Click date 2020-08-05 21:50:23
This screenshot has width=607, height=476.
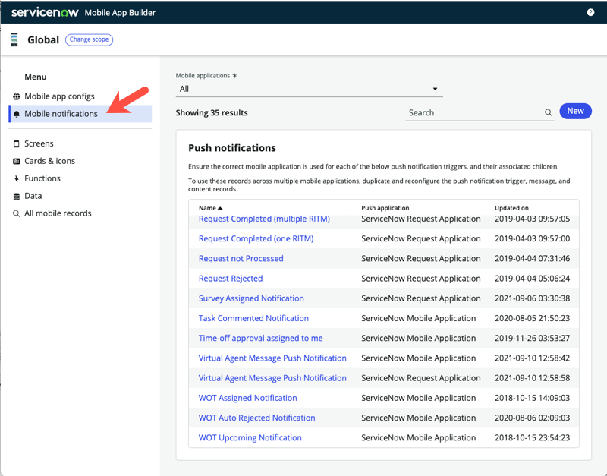coord(532,318)
